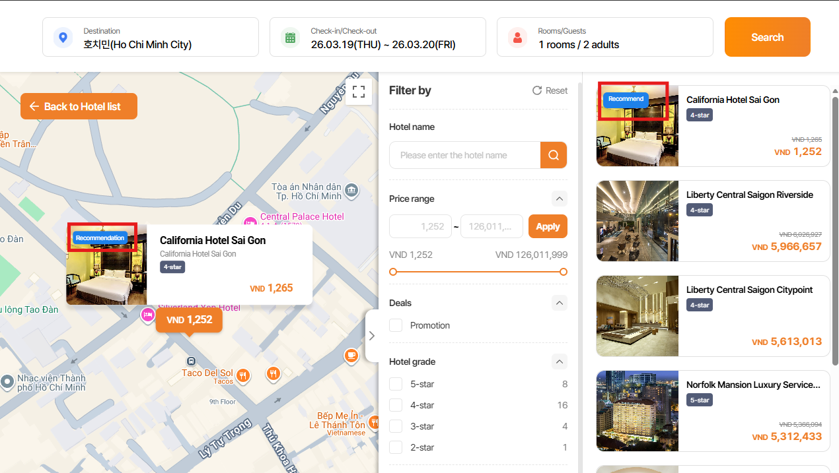The image size is (839, 473).
Task: Click the Silverland Yen Hotel pink marker
Action: (x=147, y=315)
